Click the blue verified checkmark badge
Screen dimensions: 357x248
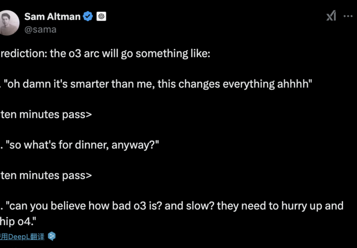88,16
